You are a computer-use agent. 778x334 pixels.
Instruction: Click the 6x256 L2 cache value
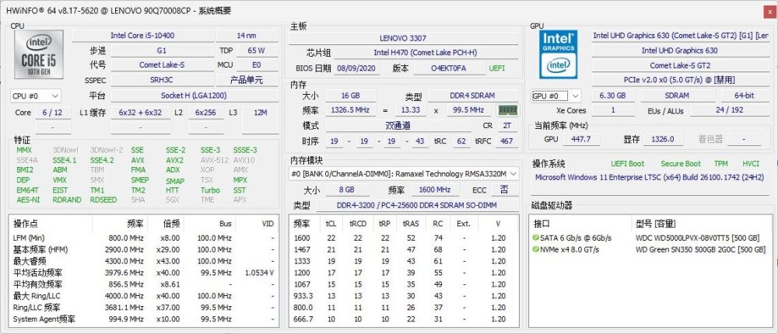(x=205, y=113)
